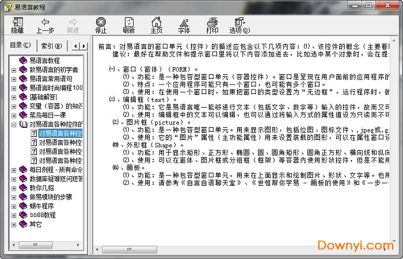Expand the 易语言常用语句 node
Viewport: 403px width, 259px height.
tap(14, 79)
